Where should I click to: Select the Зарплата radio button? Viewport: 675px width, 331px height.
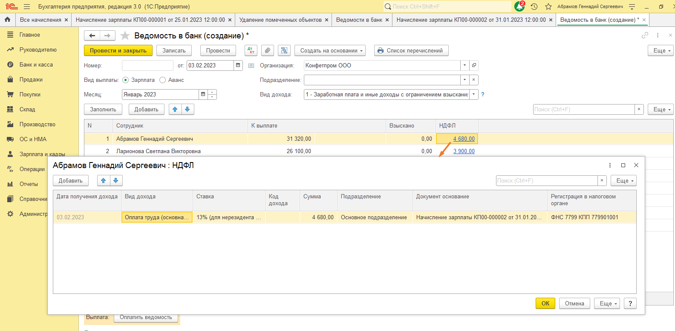coord(125,80)
